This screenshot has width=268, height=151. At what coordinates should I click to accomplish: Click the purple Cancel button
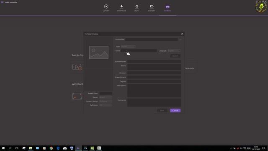(x=175, y=110)
